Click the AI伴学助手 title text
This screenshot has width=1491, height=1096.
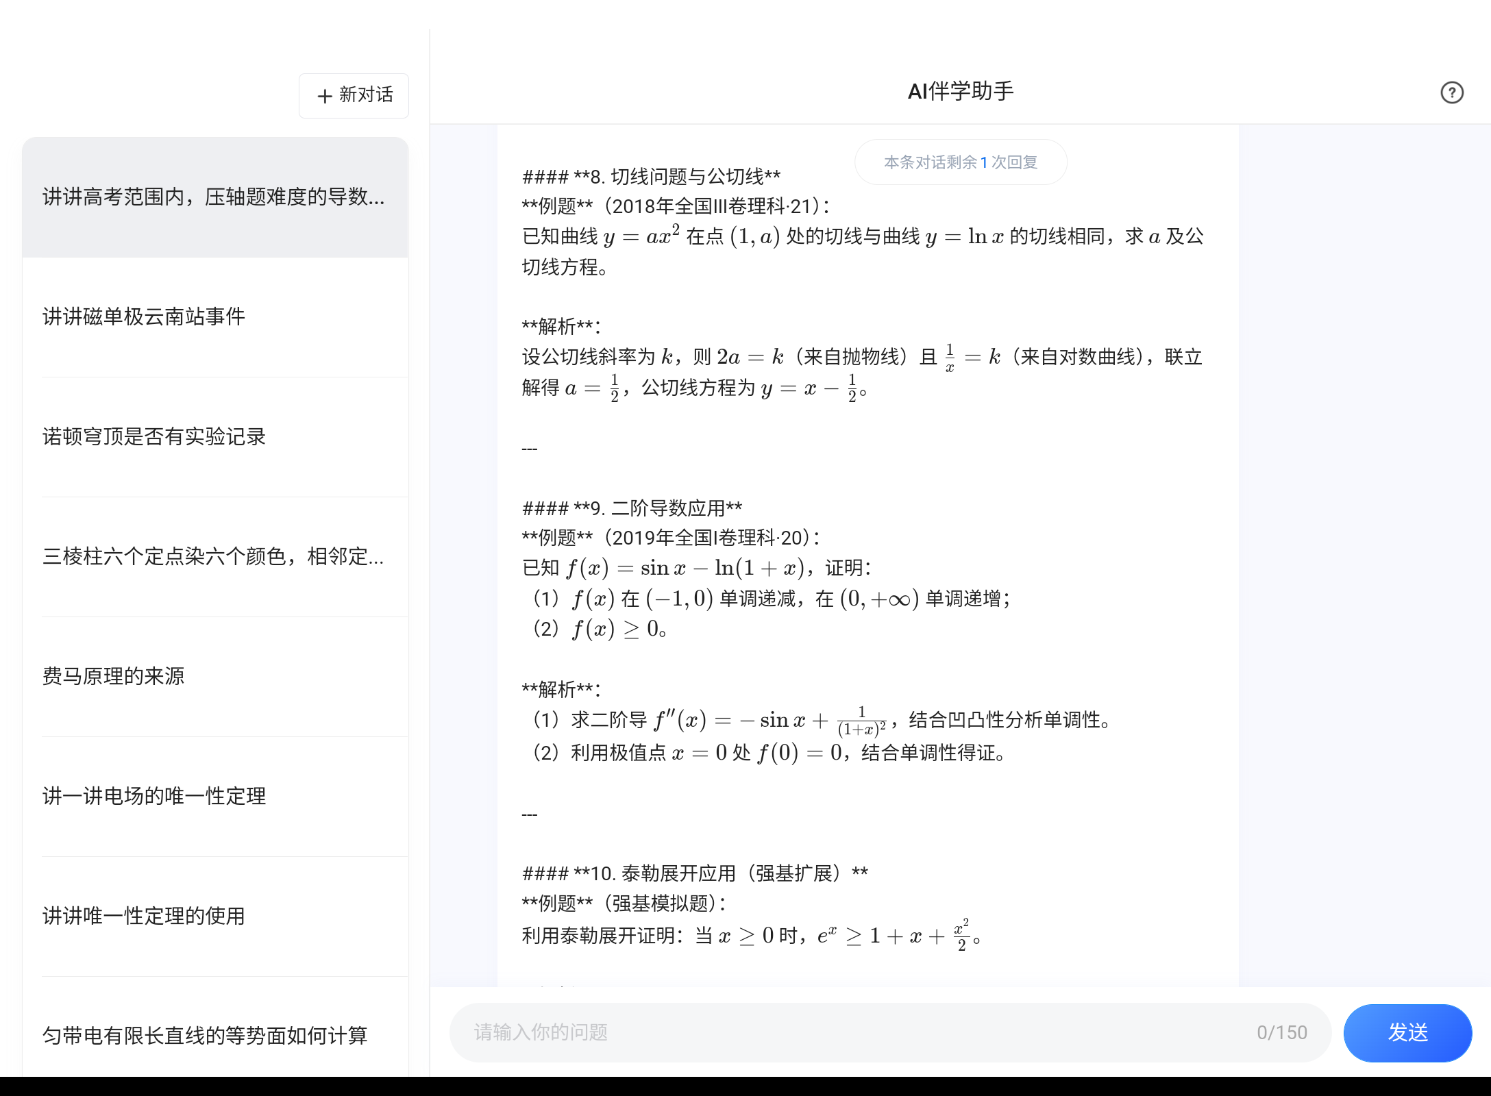pyautogui.click(x=961, y=91)
